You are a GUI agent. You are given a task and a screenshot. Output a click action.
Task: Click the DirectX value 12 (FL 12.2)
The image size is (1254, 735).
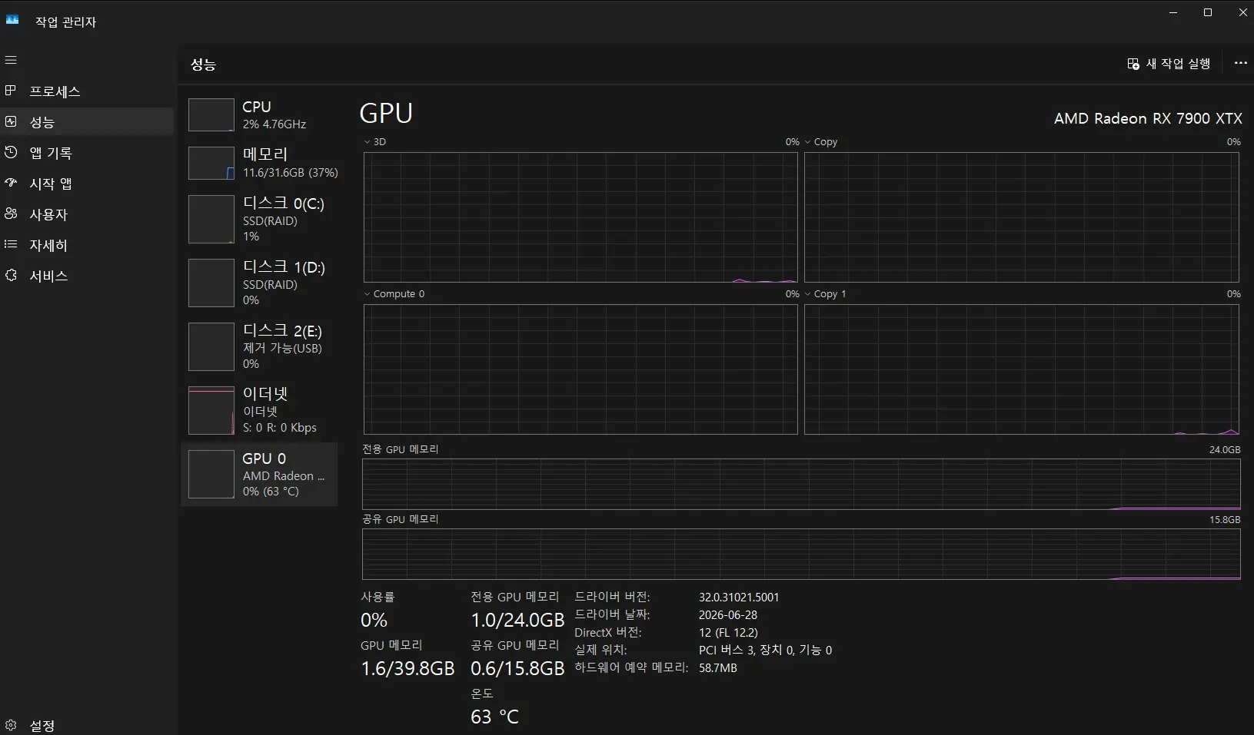pyautogui.click(x=728, y=632)
